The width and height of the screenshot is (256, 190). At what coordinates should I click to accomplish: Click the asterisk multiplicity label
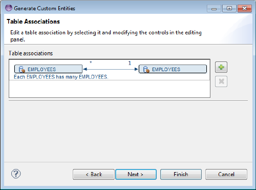pyautogui.click(x=91, y=62)
